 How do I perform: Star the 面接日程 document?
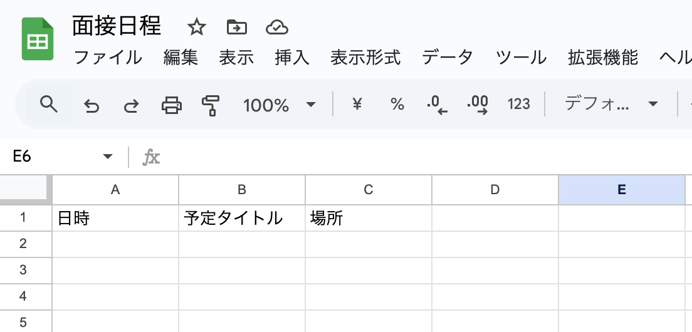coord(197,27)
